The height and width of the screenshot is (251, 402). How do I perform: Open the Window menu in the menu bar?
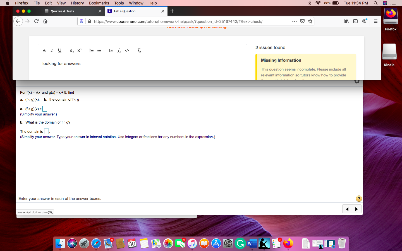click(x=136, y=3)
